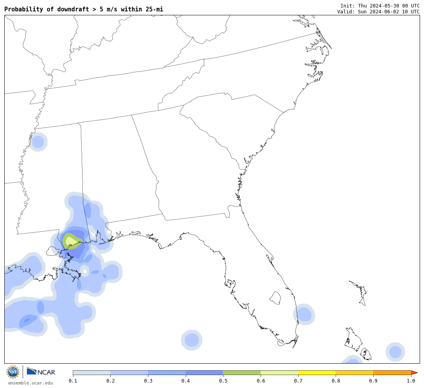This screenshot has width=424, height=388.
Task: Click the blue probability blob off Florida's east coast
Action: pos(304,314)
